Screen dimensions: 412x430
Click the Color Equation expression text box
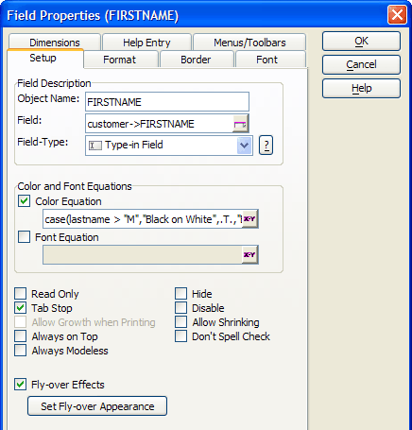tap(143, 219)
